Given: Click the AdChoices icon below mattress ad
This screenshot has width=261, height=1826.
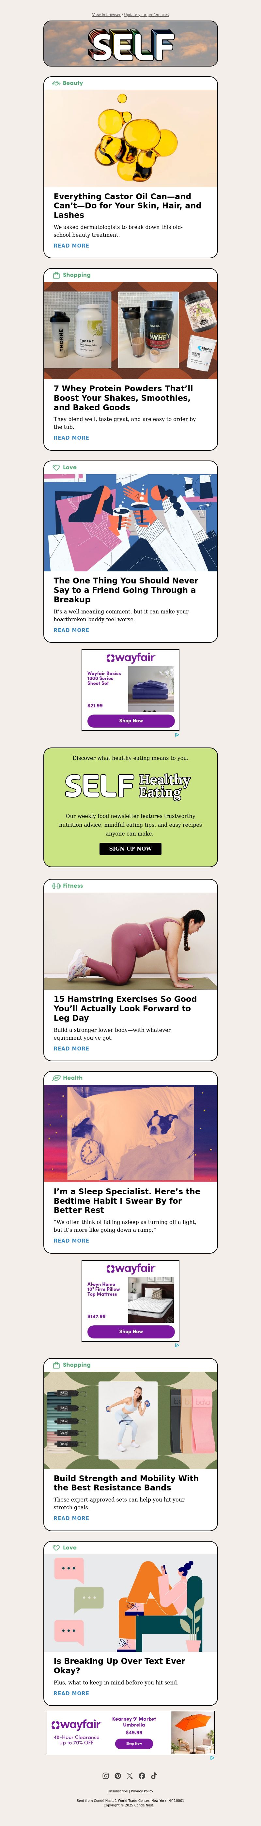Looking at the screenshot, I should coord(177,1345).
